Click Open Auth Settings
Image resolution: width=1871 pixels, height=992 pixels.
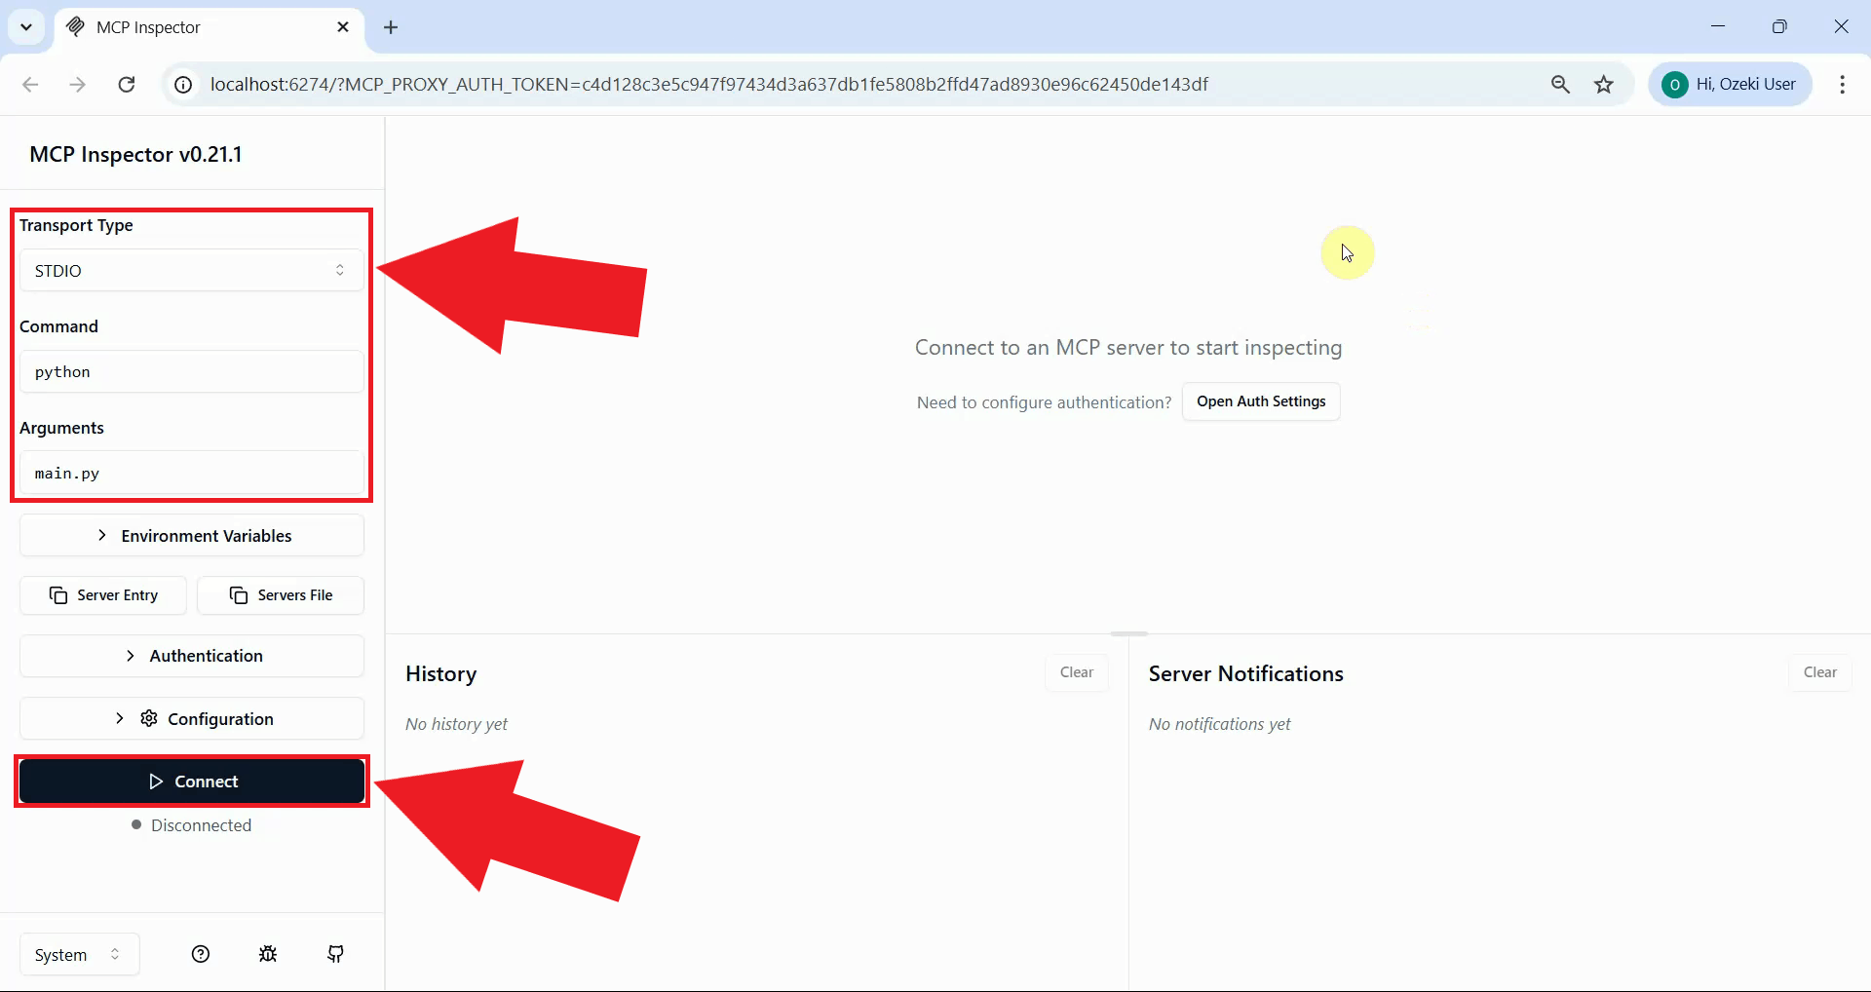(1261, 401)
